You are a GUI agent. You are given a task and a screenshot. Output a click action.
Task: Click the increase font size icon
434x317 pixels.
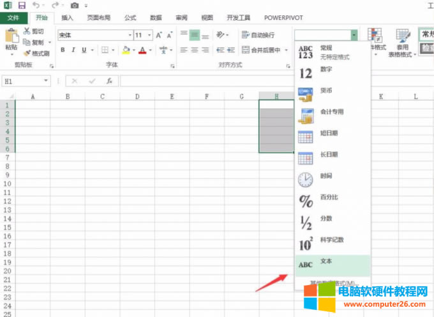coord(160,35)
